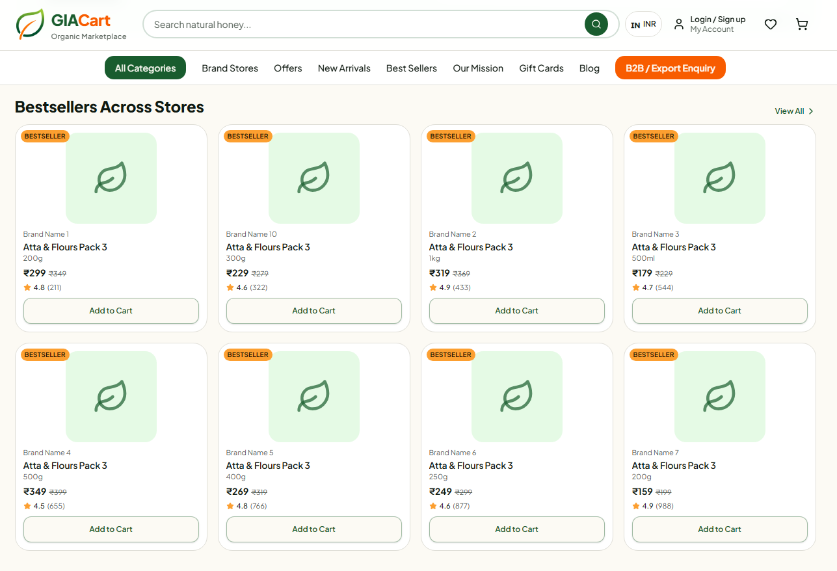The width and height of the screenshot is (837, 571).
Task: Add Brand Name 7 product to cart
Action: pyautogui.click(x=720, y=529)
